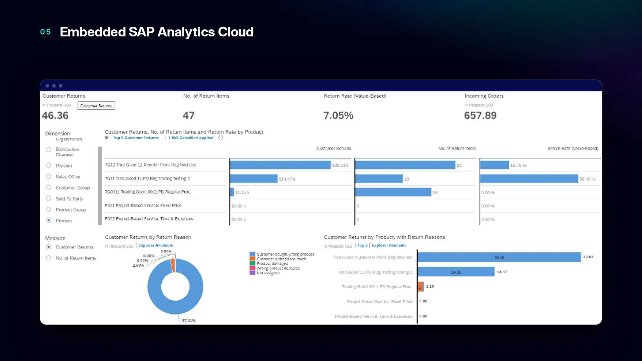
Task: Click the Customer Returns by Product, with Return Reasons title
Action: point(384,237)
